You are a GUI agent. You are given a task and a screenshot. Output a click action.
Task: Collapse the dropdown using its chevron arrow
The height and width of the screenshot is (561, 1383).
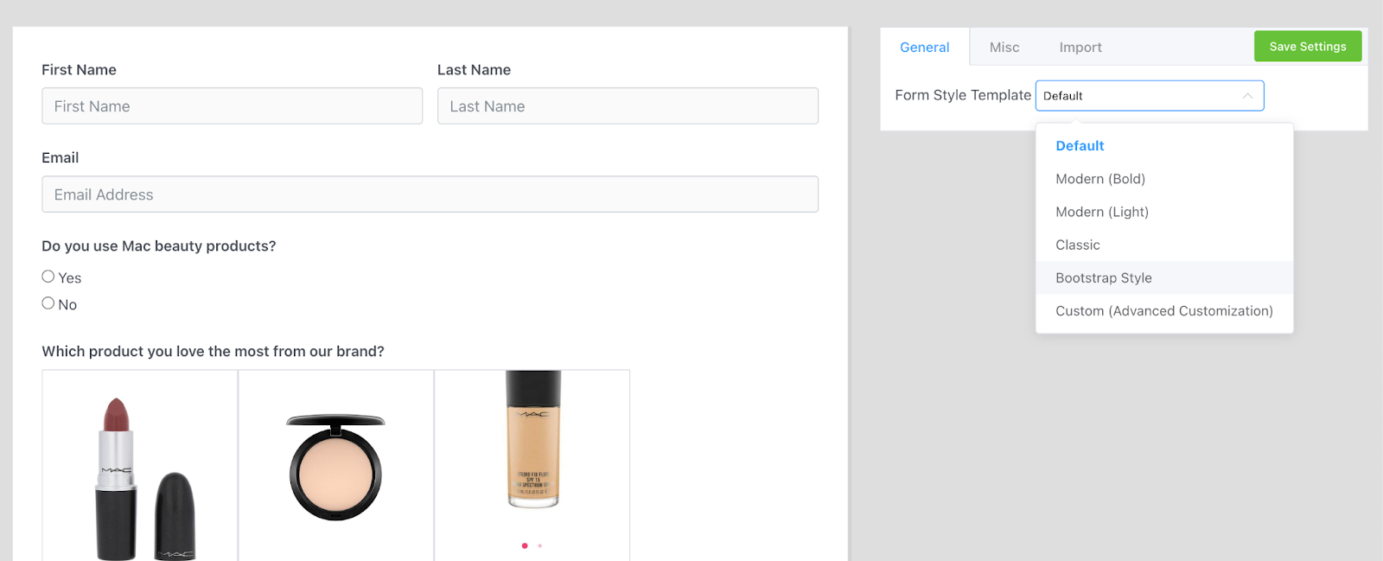point(1247,96)
